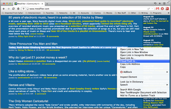Expand the Speech submenu arrow
Screen dimensions: 171x109
click(x=167, y=85)
